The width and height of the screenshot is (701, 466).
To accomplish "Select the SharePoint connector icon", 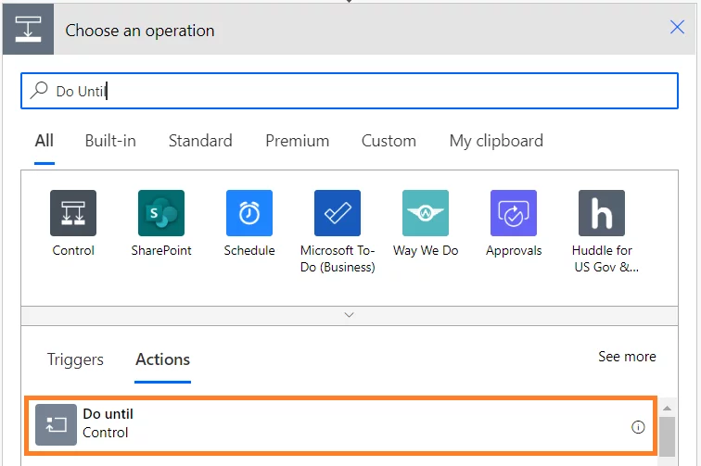I will 161,213.
